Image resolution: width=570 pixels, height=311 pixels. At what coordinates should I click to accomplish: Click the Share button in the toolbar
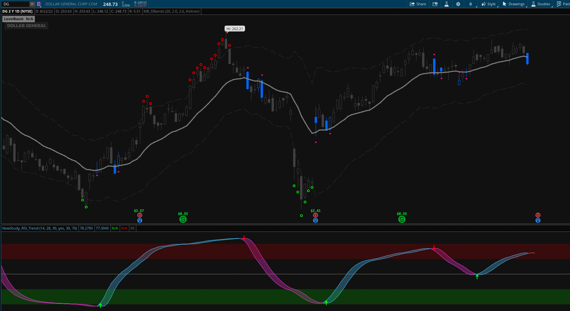point(418,4)
